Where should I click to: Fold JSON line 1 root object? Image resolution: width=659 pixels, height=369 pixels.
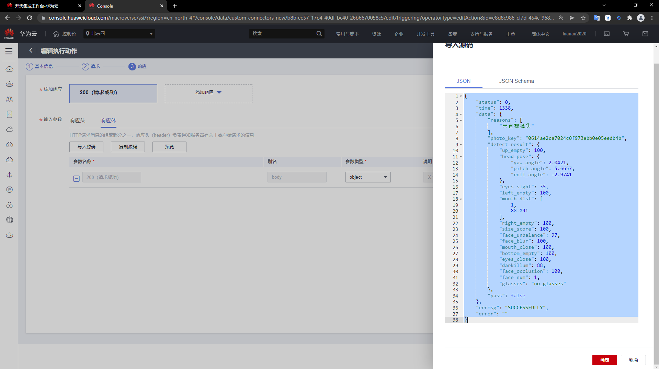[x=461, y=96]
